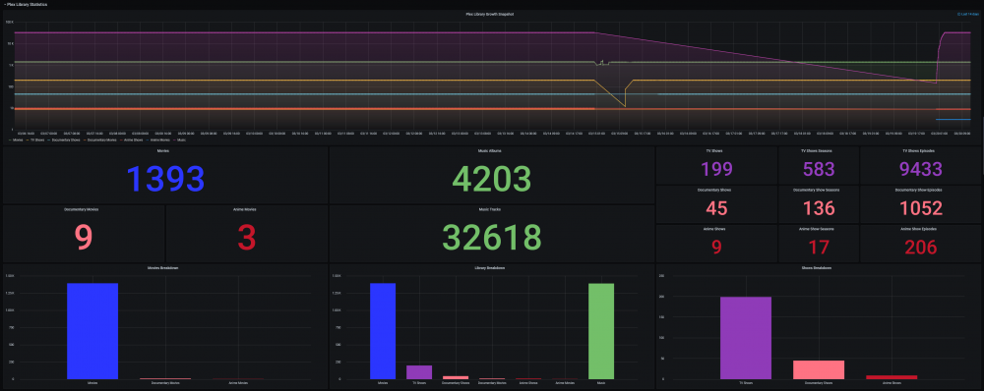Open the Movies stat panel title menu

[164, 151]
